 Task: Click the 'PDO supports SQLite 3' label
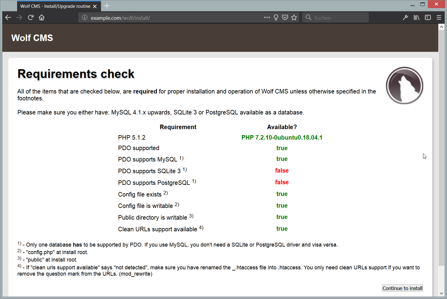(x=152, y=171)
